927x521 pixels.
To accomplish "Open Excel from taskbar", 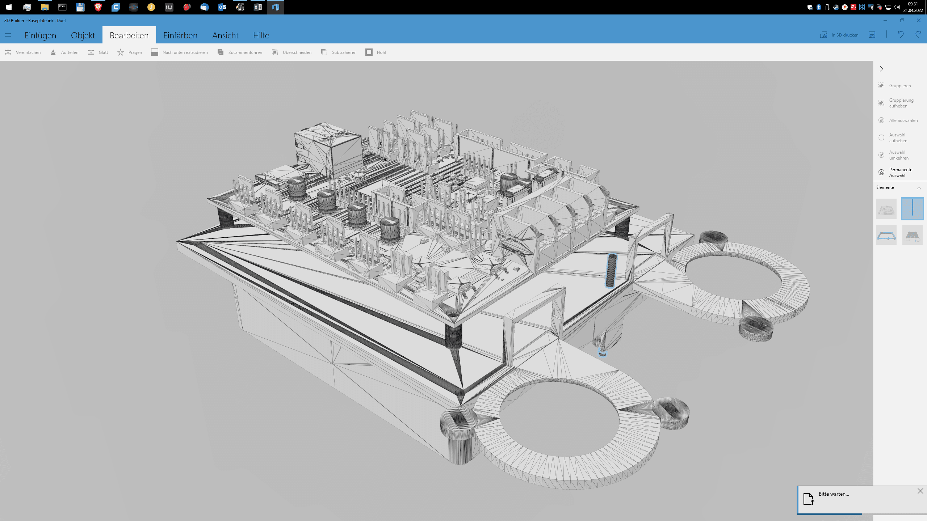I will click(x=257, y=7).
